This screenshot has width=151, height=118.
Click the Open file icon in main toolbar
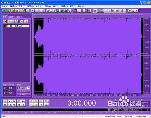pyautogui.click(x=16, y=11)
